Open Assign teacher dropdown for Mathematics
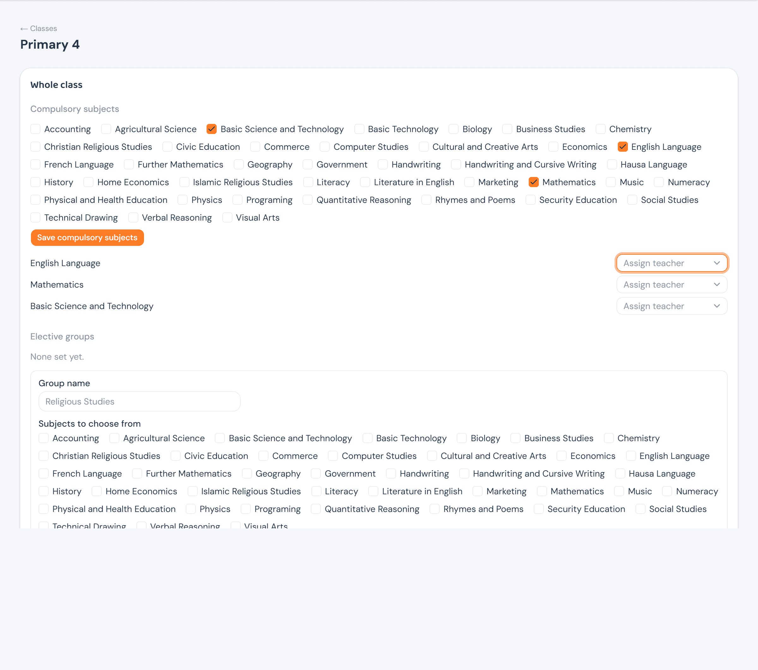758x670 pixels. (671, 284)
